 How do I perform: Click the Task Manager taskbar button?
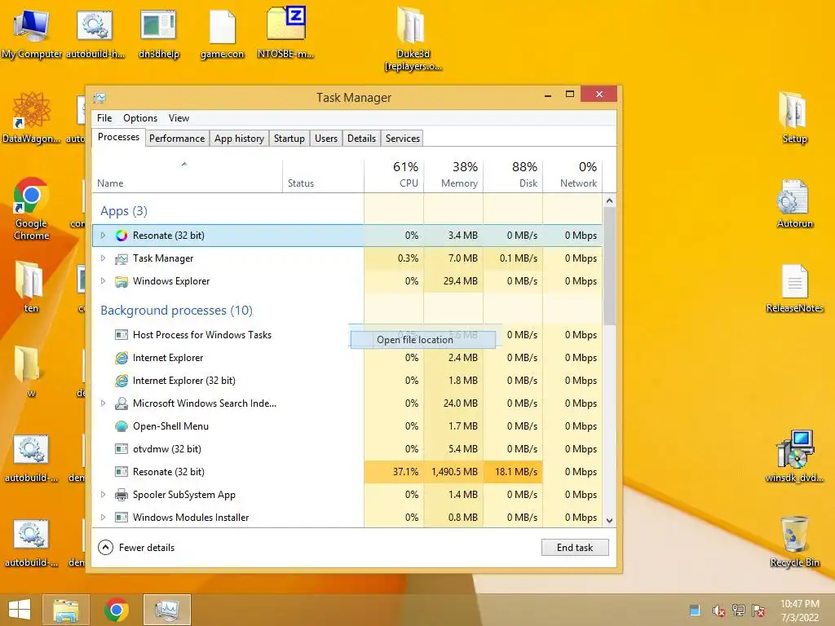pos(166,610)
